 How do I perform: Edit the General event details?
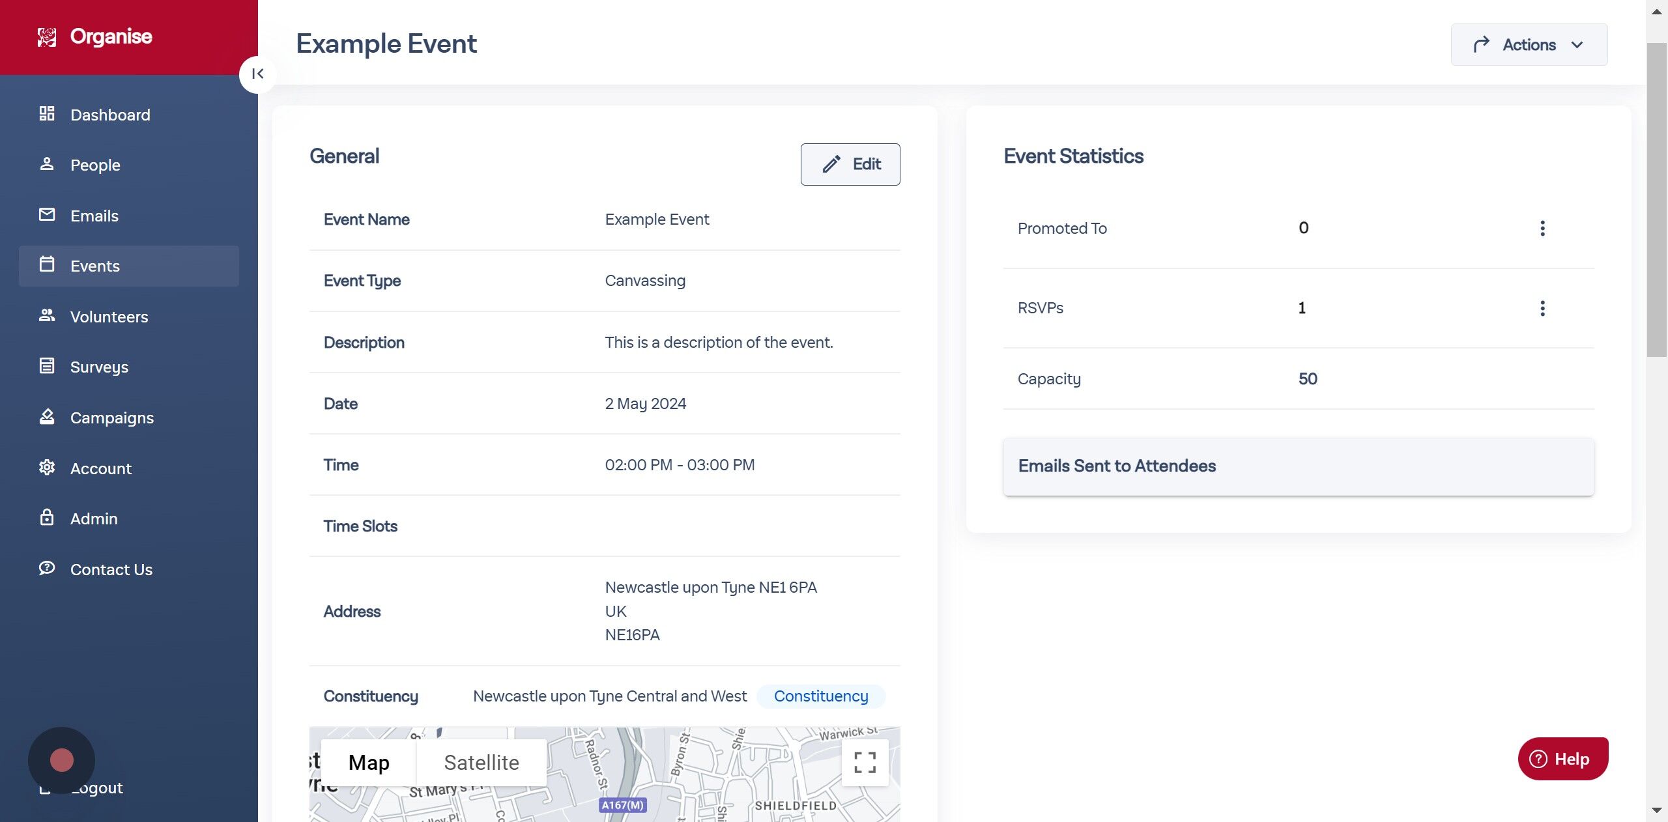[850, 164]
